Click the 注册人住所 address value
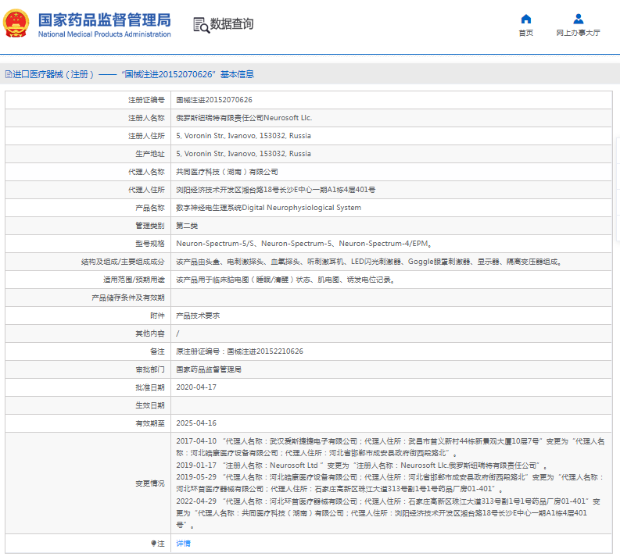 (243, 136)
